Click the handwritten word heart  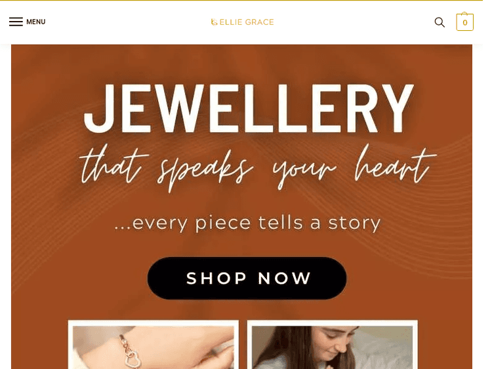pos(396,165)
